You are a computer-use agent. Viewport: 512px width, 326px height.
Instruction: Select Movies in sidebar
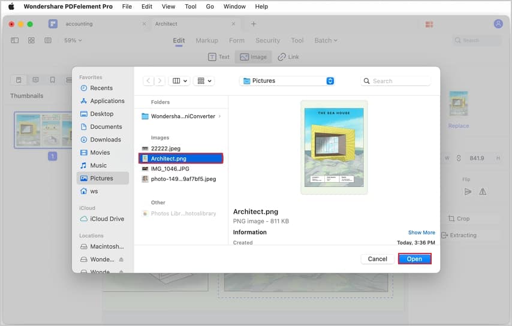coord(102,152)
